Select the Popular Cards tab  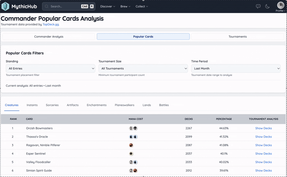coord(143,37)
